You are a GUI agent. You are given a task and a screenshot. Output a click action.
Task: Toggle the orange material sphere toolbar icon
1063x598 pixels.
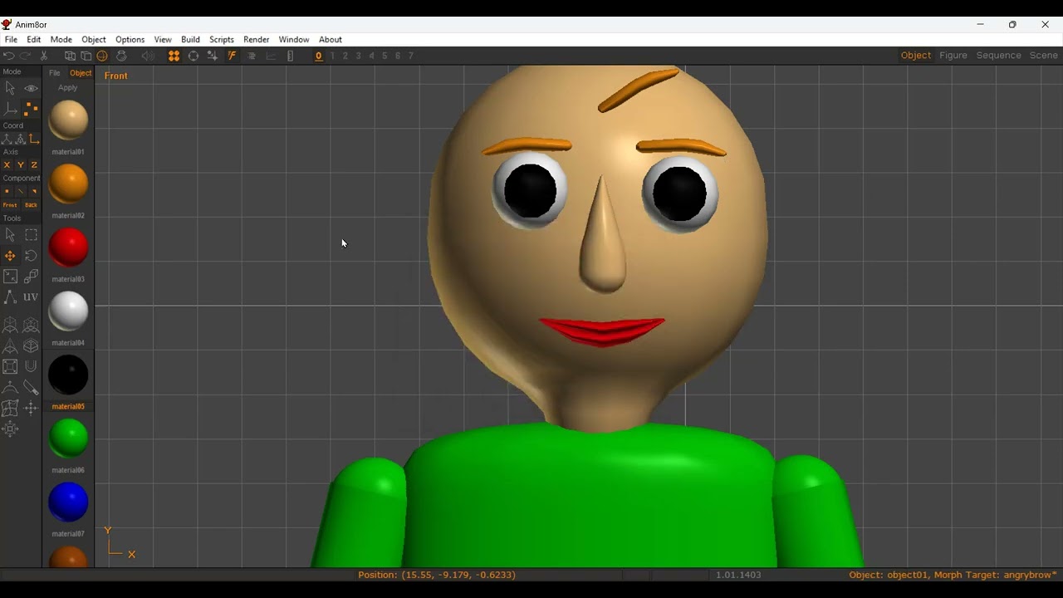point(102,56)
